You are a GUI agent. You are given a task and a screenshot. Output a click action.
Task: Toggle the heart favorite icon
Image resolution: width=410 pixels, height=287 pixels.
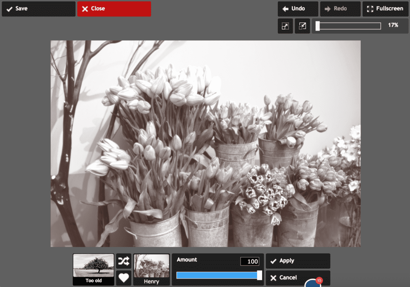(x=123, y=277)
